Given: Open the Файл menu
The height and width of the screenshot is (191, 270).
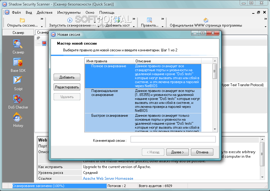Looking at the screenshot, I should [16, 13].
